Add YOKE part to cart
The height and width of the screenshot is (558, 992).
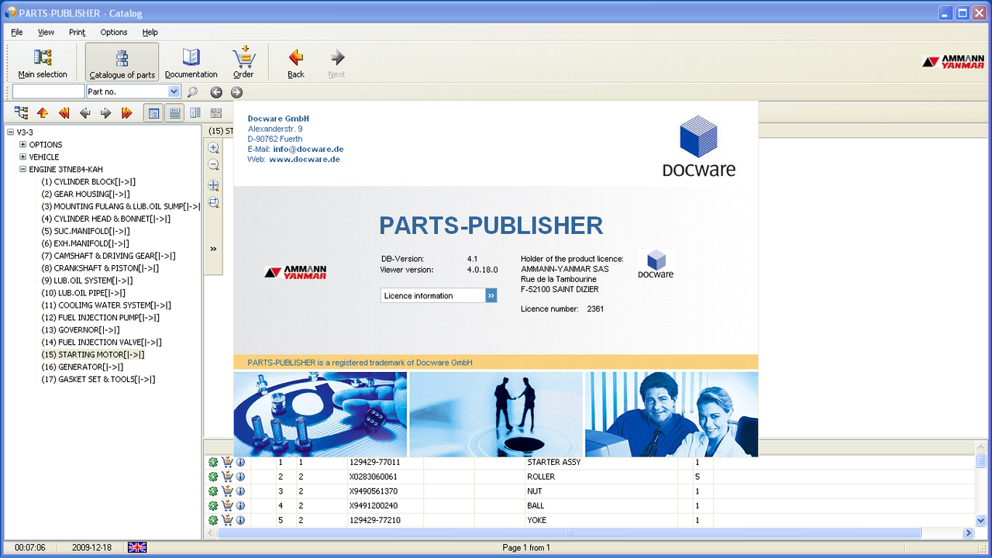(x=227, y=520)
